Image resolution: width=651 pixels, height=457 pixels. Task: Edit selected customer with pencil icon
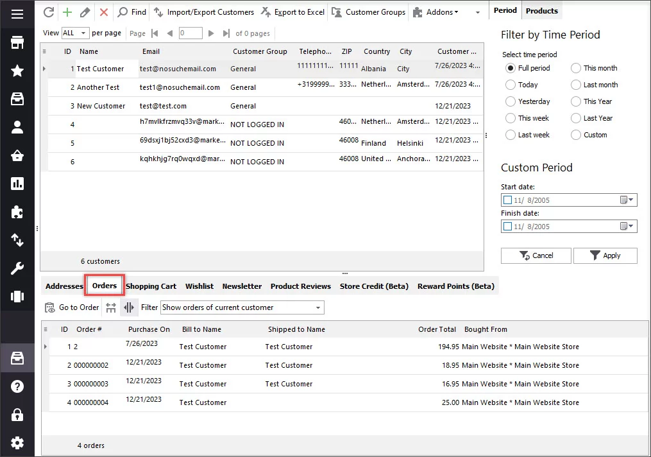pos(85,12)
